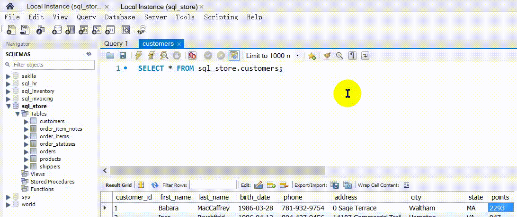Expand the order_items table node
The width and height of the screenshot is (517, 217).
[27, 137]
